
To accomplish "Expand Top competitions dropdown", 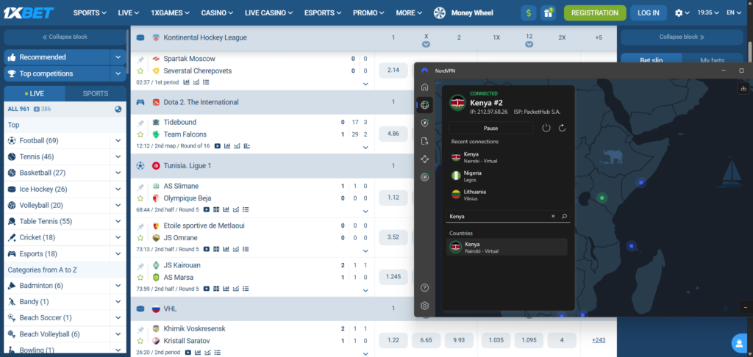I will (x=118, y=73).
